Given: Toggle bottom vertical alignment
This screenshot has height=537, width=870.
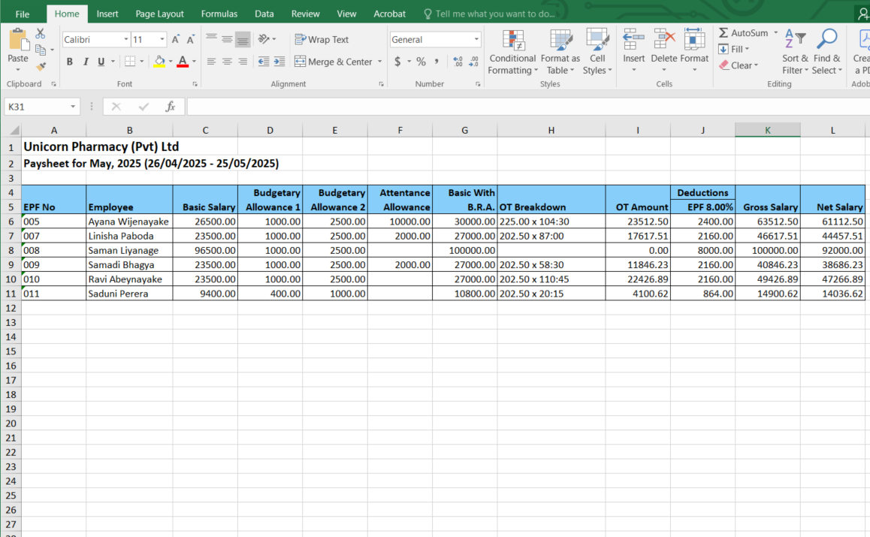Looking at the screenshot, I should [243, 39].
